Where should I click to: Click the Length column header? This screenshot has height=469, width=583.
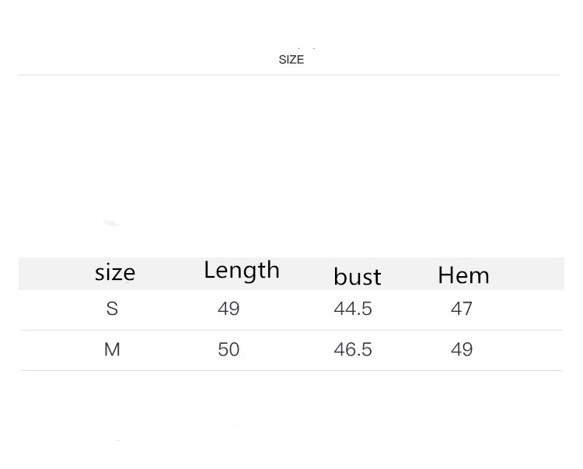[x=241, y=270]
